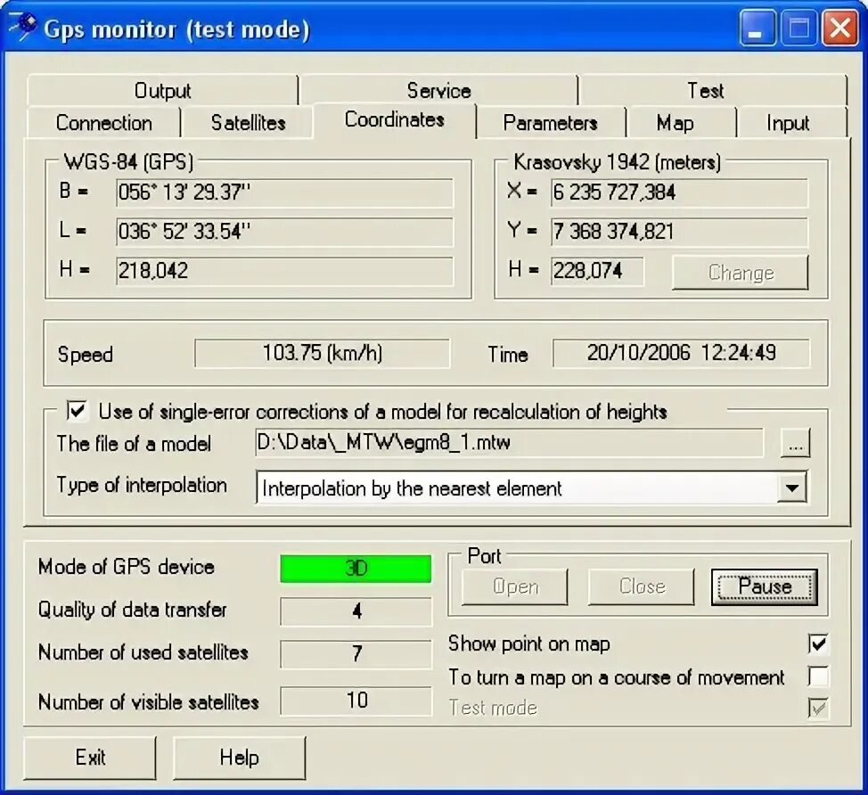Switch to the Output tab
This screenshot has width=868, height=795.
(x=162, y=90)
